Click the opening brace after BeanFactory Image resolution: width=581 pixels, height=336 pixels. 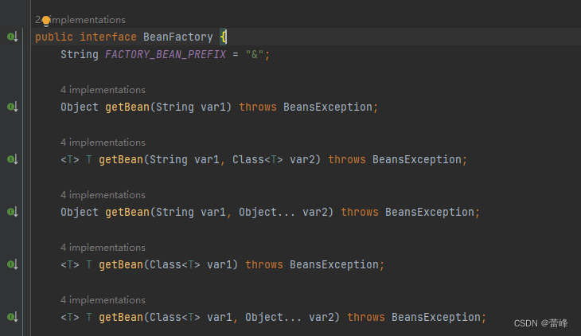tap(223, 37)
